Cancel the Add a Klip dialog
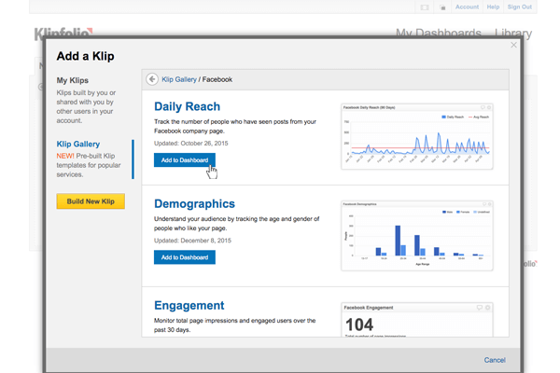The image size is (560, 373). pyautogui.click(x=495, y=360)
